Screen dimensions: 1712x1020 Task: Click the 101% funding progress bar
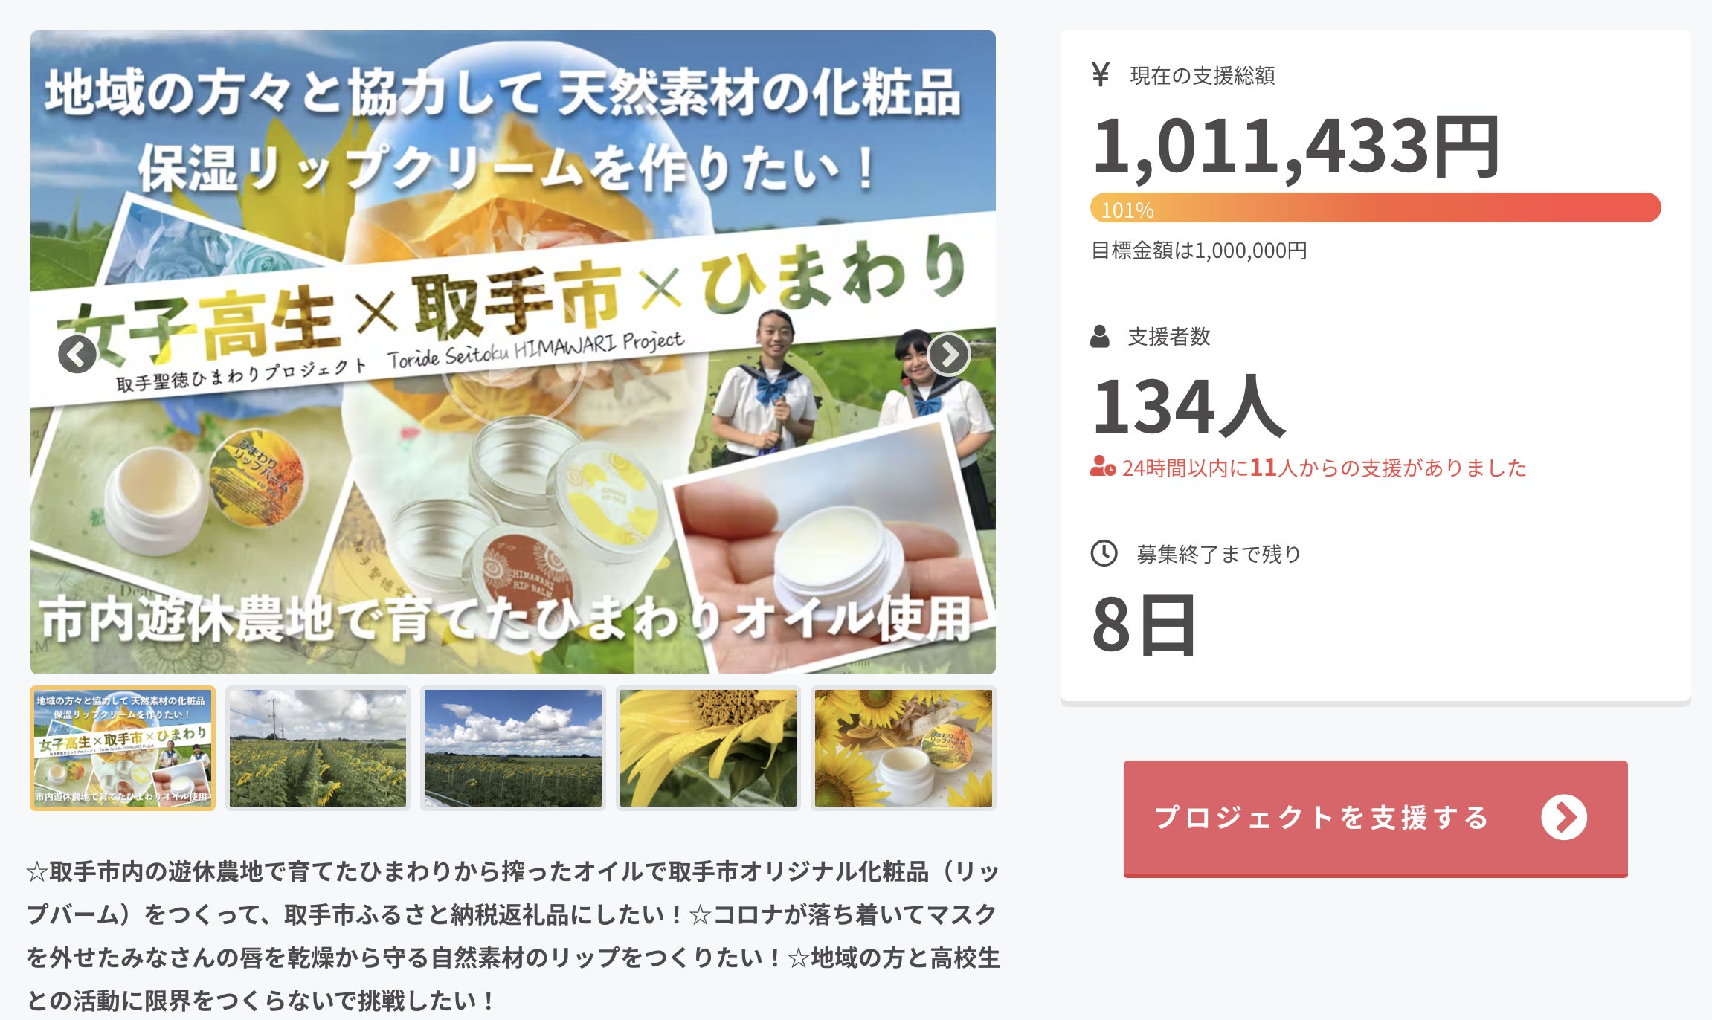(1376, 207)
